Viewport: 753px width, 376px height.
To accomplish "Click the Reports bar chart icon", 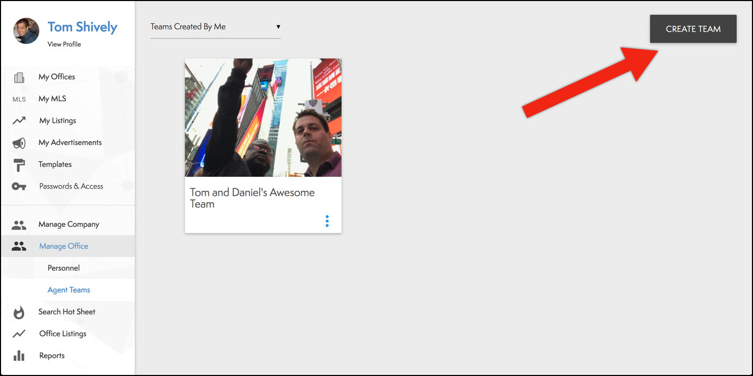I will [19, 356].
